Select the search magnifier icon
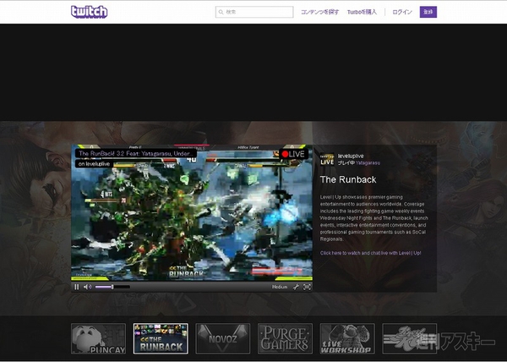 [x=221, y=12]
